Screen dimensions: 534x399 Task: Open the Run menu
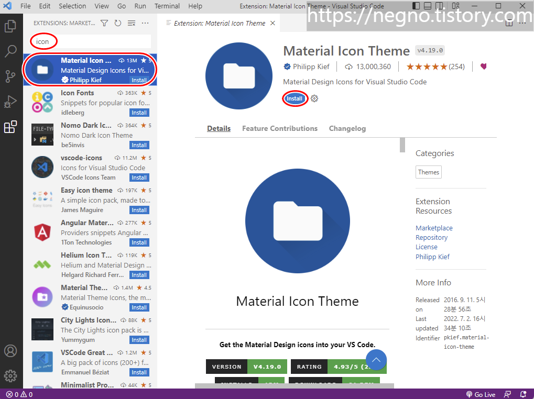(140, 6)
